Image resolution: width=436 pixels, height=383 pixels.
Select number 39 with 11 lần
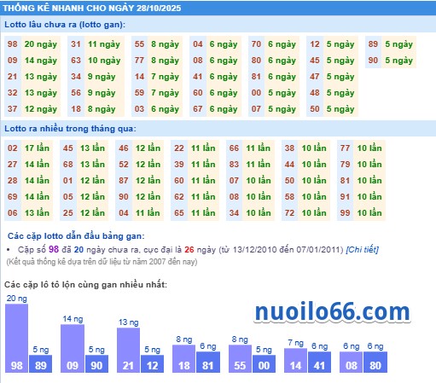click(179, 165)
